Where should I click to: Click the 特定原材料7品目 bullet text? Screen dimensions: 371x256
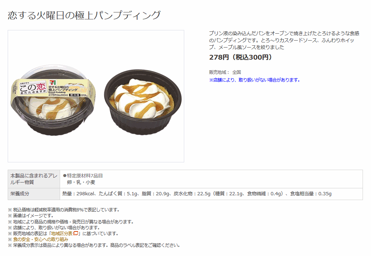click(x=83, y=176)
